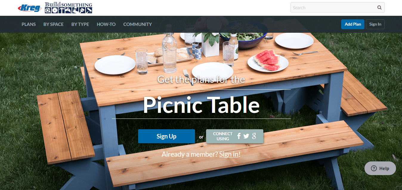Connect using the Twitter bird icon

coord(246,136)
